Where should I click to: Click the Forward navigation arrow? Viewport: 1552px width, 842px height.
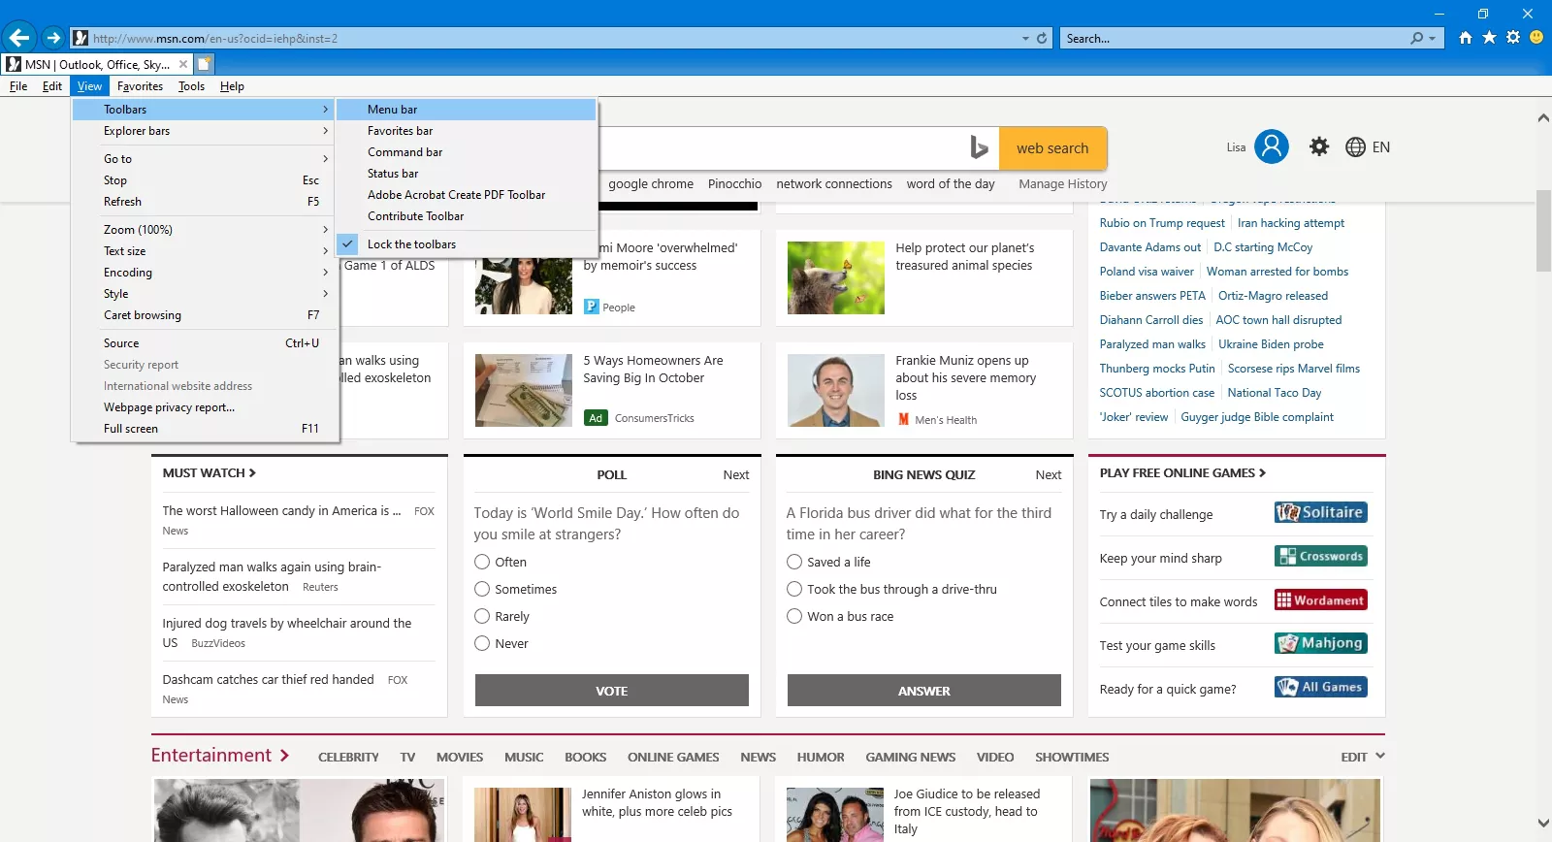tap(53, 38)
